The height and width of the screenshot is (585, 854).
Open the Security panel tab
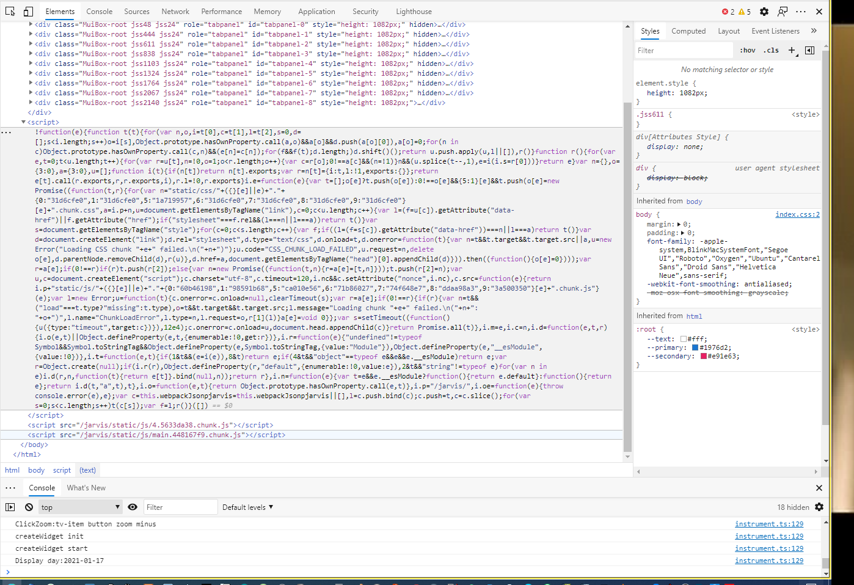pos(365,12)
